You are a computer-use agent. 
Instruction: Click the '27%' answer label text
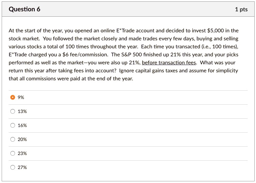click(22, 168)
